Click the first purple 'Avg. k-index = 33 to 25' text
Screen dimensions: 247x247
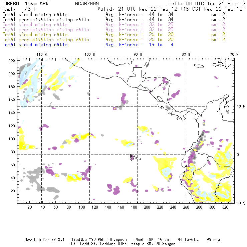tap(140, 25)
